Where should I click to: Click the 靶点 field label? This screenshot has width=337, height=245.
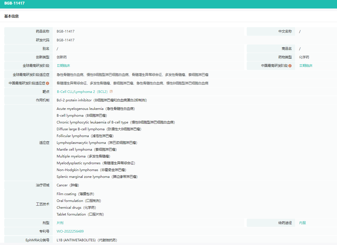(x=46, y=92)
